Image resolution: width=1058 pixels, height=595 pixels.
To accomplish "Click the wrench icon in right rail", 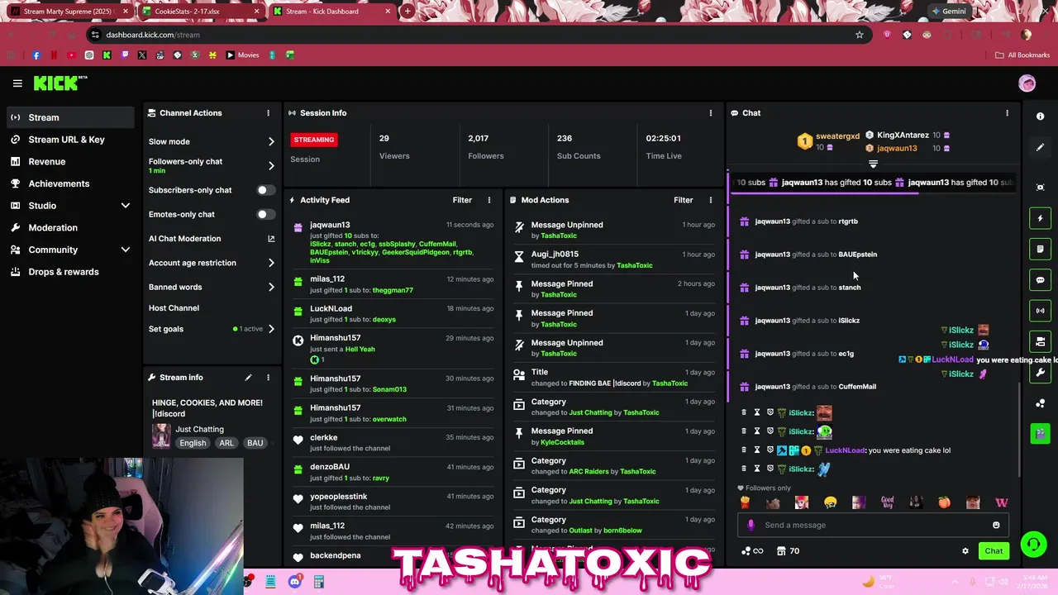I will pos(1040,373).
